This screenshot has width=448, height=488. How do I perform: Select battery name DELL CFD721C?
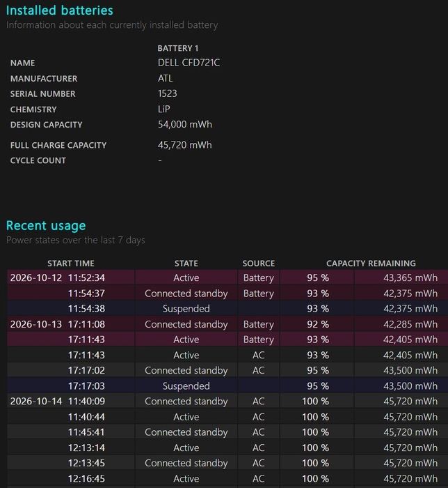189,63
